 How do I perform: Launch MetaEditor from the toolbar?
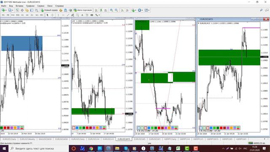[61, 10]
